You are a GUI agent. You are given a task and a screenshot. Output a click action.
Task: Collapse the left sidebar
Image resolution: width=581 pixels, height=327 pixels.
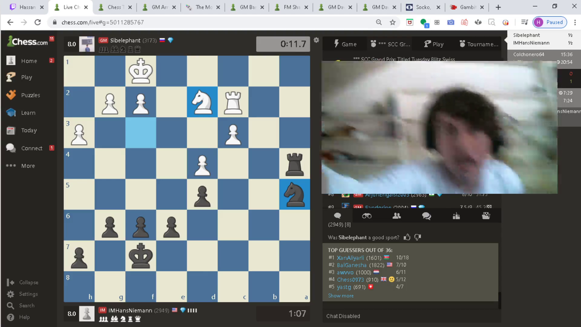[23, 282]
